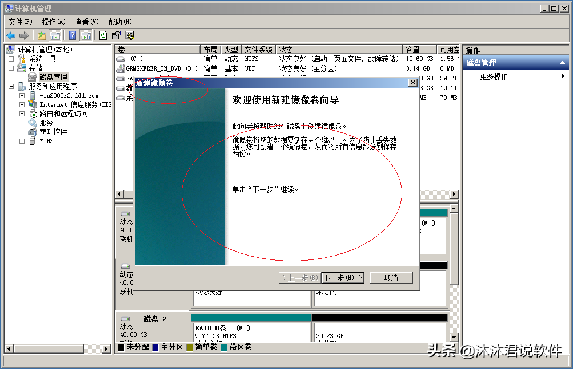Viewport: 573px width, 369px height.
Task: Click the WMI 控件 toolbox icon
Action: coord(33,132)
